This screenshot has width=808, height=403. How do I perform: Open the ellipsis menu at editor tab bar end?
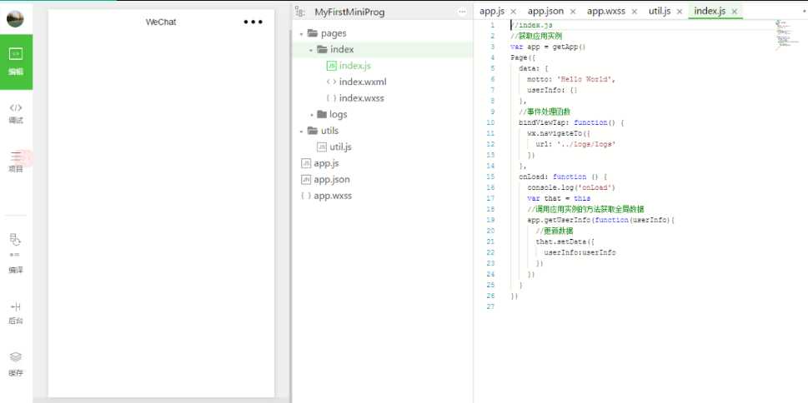803,11
